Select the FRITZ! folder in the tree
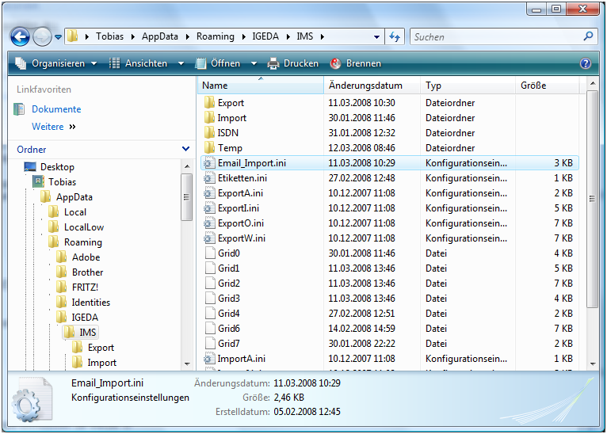The height and width of the screenshot is (434, 607). [x=85, y=287]
